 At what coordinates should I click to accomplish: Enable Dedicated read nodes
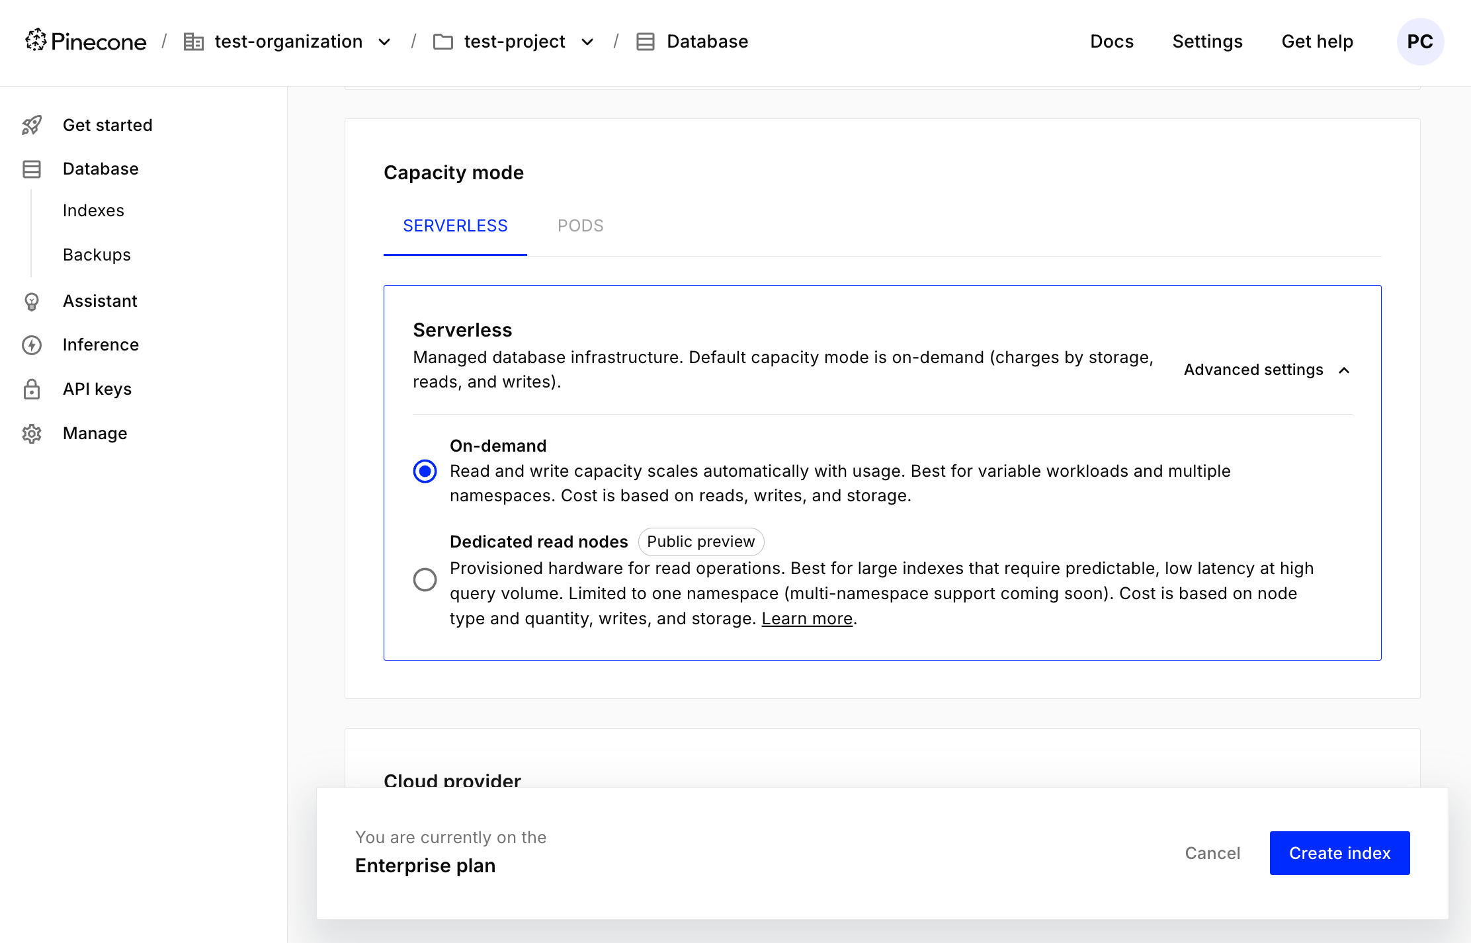click(x=425, y=579)
